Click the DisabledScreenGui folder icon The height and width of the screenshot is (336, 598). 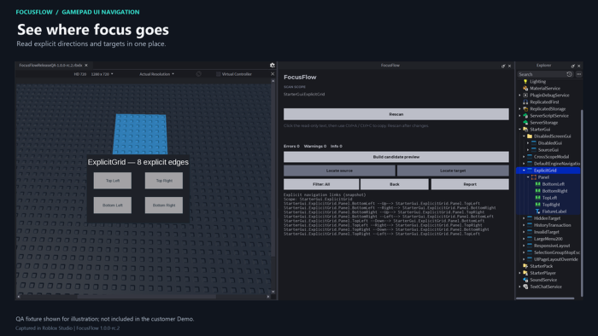click(x=530, y=136)
